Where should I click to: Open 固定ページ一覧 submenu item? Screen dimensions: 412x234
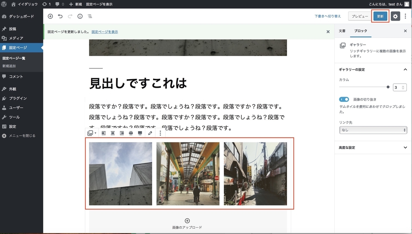14,58
